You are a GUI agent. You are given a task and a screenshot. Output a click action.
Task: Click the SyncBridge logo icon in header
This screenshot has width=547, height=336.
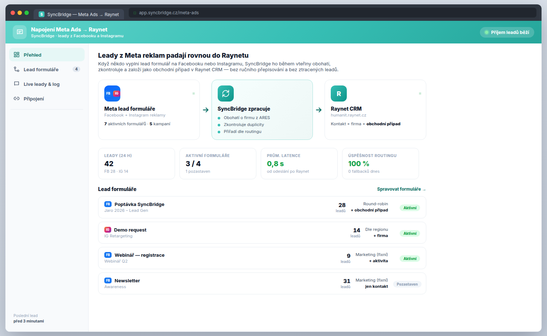pyautogui.click(x=20, y=32)
